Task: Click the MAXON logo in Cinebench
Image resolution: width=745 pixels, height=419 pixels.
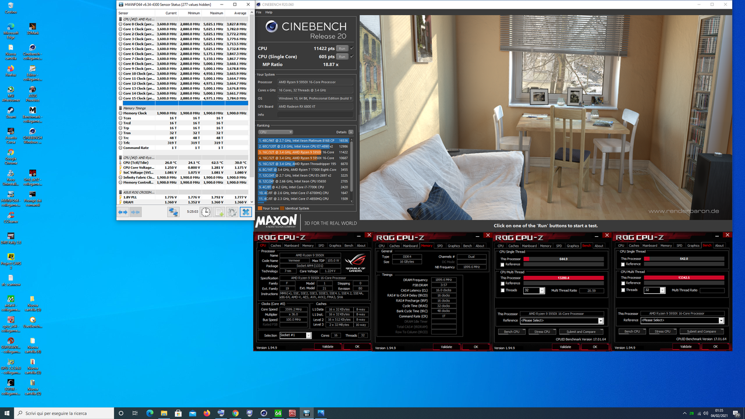Action: click(x=276, y=222)
